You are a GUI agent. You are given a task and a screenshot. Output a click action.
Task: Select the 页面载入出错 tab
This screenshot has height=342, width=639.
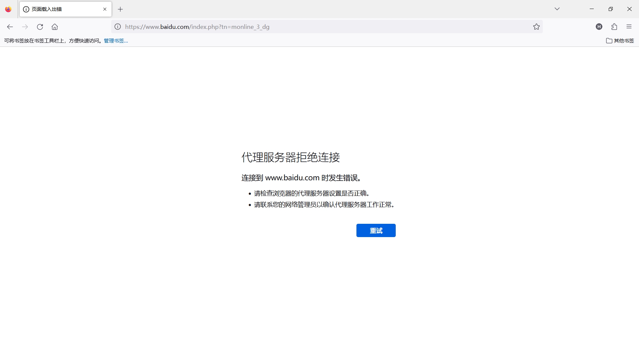66,9
